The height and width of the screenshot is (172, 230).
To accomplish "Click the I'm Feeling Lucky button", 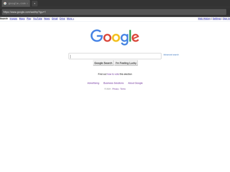I will pyautogui.click(x=126, y=63).
